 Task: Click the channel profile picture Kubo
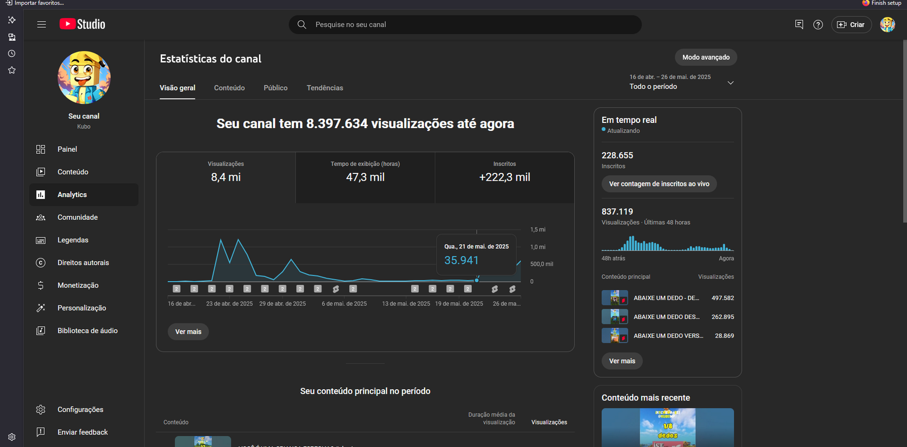pyautogui.click(x=84, y=78)
